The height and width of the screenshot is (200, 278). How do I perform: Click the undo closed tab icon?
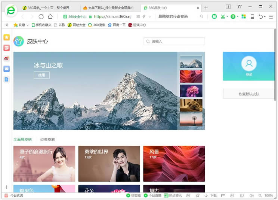[260, 16]
